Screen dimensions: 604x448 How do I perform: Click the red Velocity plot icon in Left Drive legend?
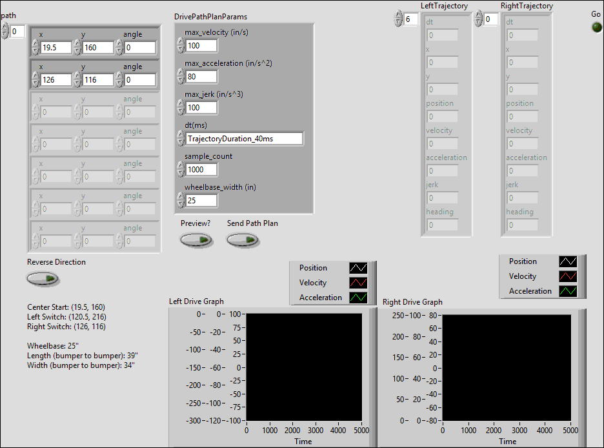pyautogui.click(x=357, y=283)
